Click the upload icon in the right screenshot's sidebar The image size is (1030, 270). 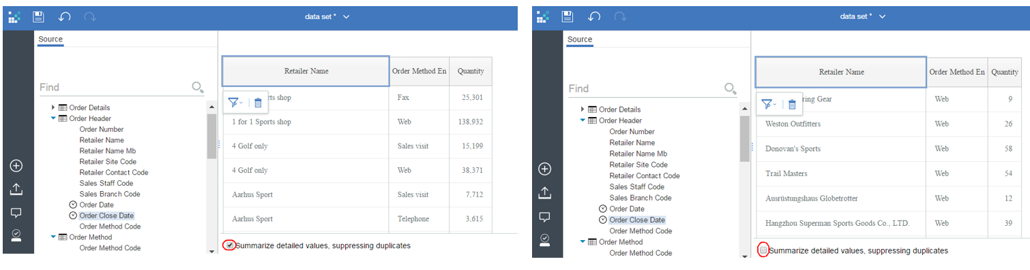tap(544, 193)
